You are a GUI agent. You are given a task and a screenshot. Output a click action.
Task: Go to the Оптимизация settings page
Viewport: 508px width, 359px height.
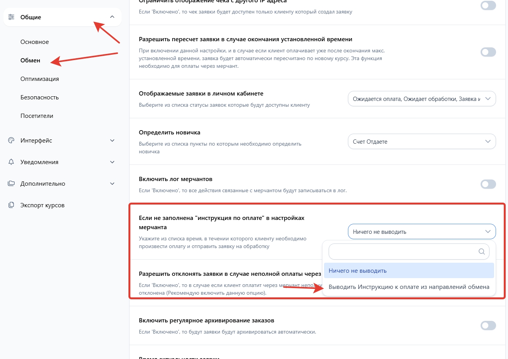[40, 79]
